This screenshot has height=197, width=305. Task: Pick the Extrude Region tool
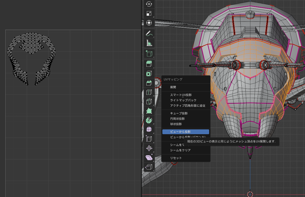pyautogui.click(x=149, y=64)
